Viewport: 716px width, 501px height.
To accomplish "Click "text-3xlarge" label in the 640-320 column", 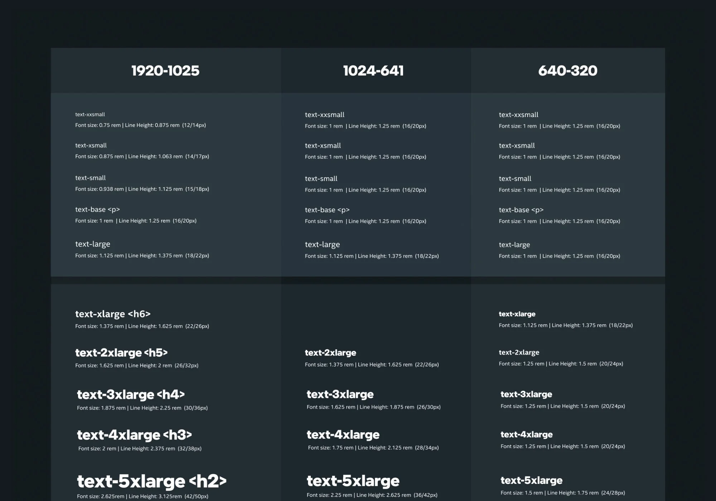I will pos(526,394).
